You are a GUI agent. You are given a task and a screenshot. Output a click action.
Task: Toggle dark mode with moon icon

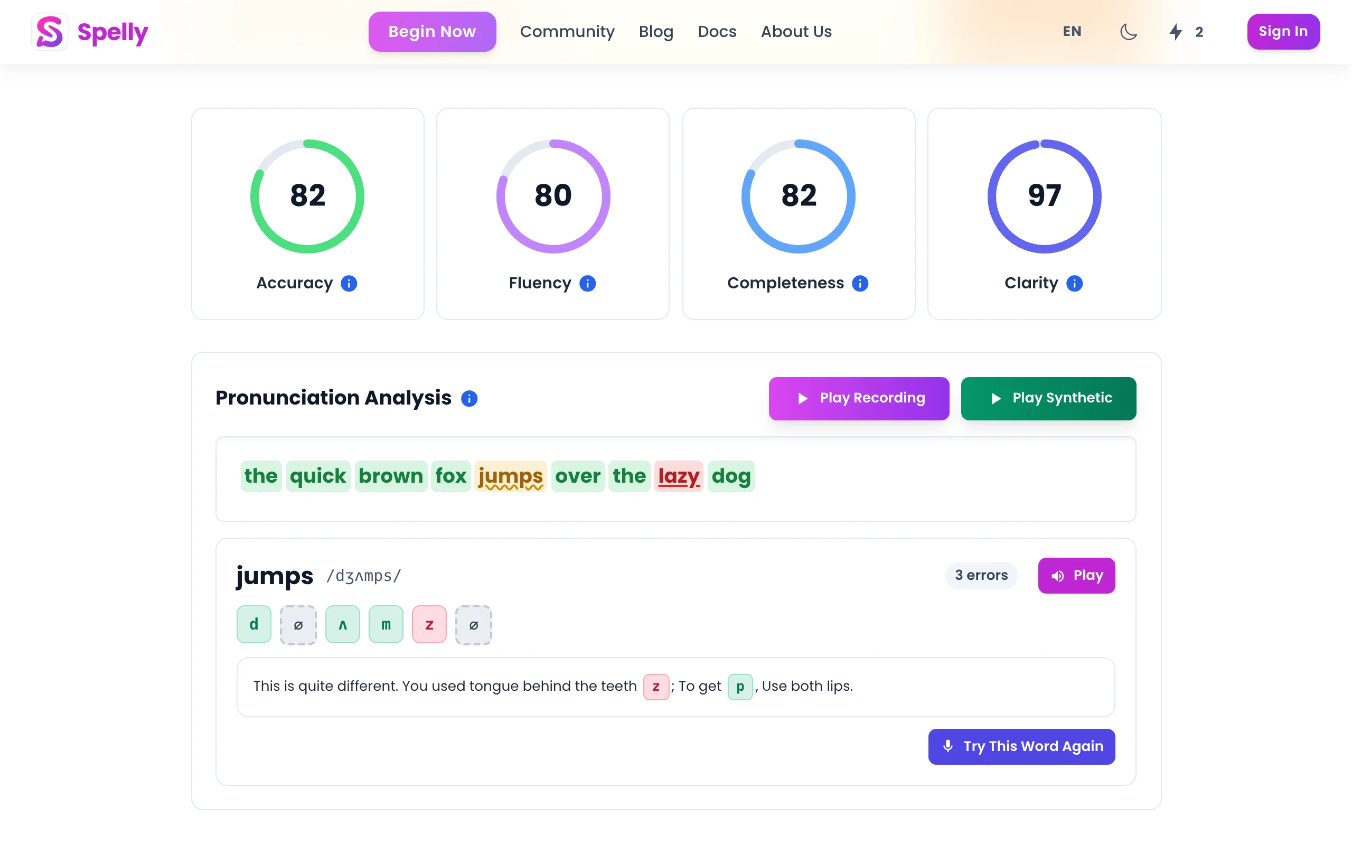pos(1128,32)
